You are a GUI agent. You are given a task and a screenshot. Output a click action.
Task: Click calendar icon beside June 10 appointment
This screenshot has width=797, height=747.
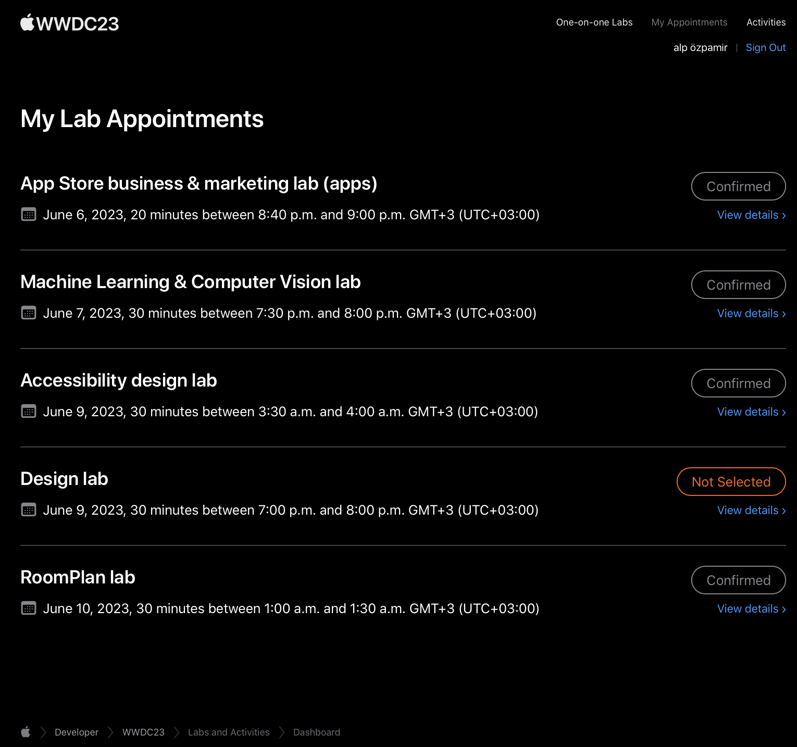29,608
